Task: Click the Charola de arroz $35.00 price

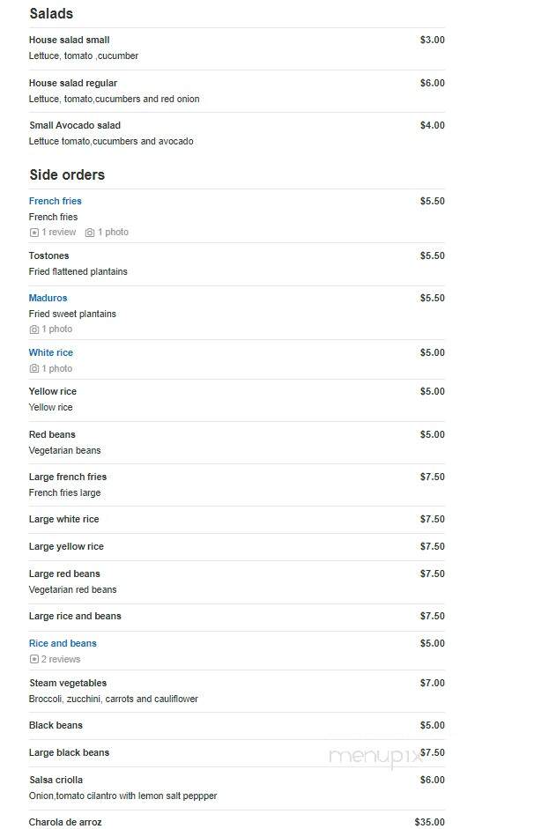Action: click(x=429, y=822)
